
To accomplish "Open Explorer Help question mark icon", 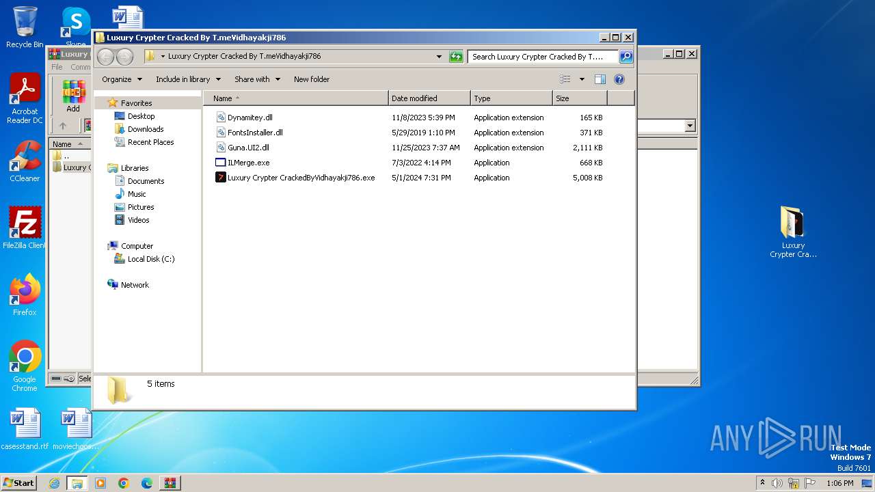I will [x=619, y=79].
